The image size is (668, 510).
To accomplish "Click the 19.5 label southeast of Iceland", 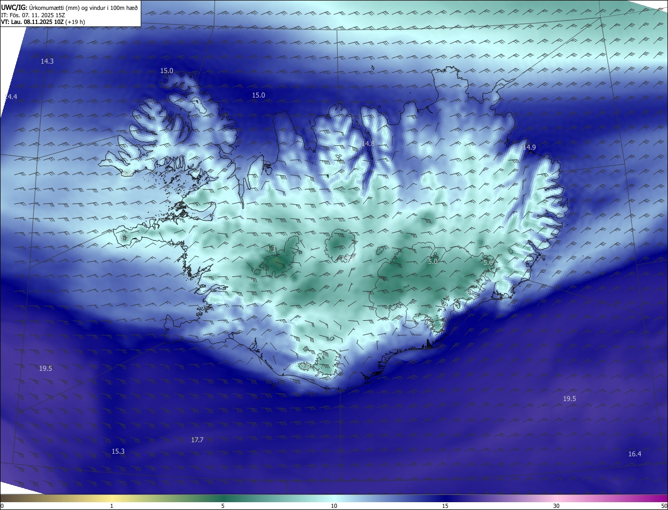I will tap(569, 398).
